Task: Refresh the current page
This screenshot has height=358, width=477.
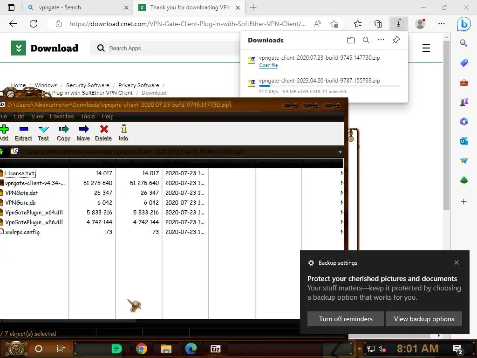Action: pos(34,24)
